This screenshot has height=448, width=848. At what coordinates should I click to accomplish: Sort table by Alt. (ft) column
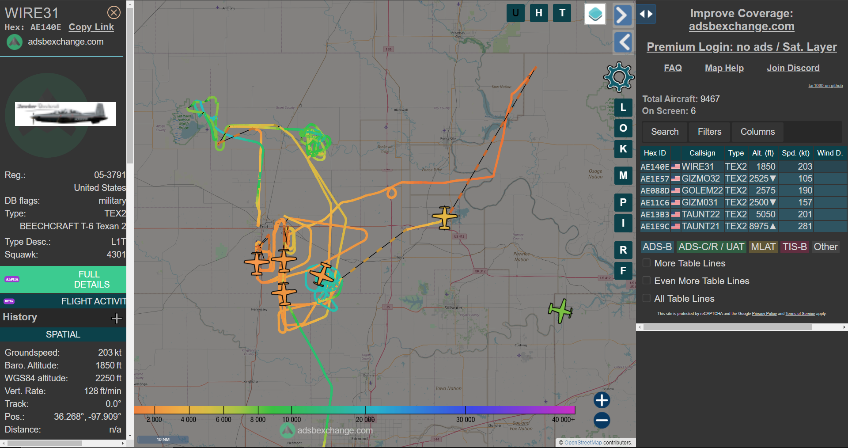763,153
